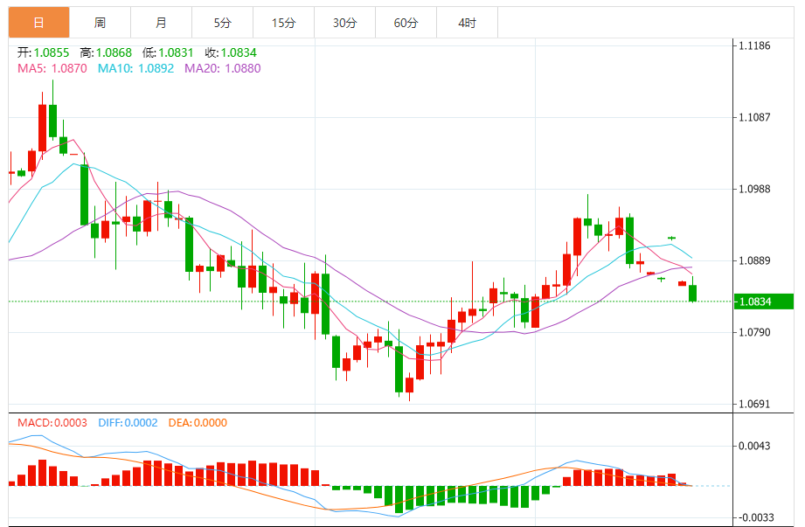Select the 日 daily chart tab
This screenshot has width=805, height=527.
(x=39, y=23)
